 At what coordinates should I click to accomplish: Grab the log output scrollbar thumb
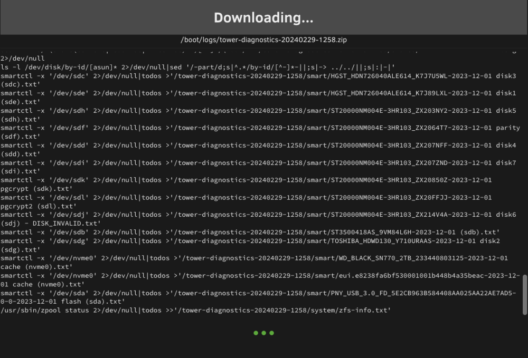[525, 295]
